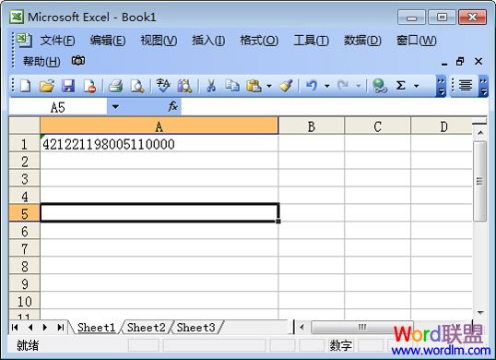Open the 插入(I) menu
Image resolution: width=496 pixels, height=360 pixels.
208,41
